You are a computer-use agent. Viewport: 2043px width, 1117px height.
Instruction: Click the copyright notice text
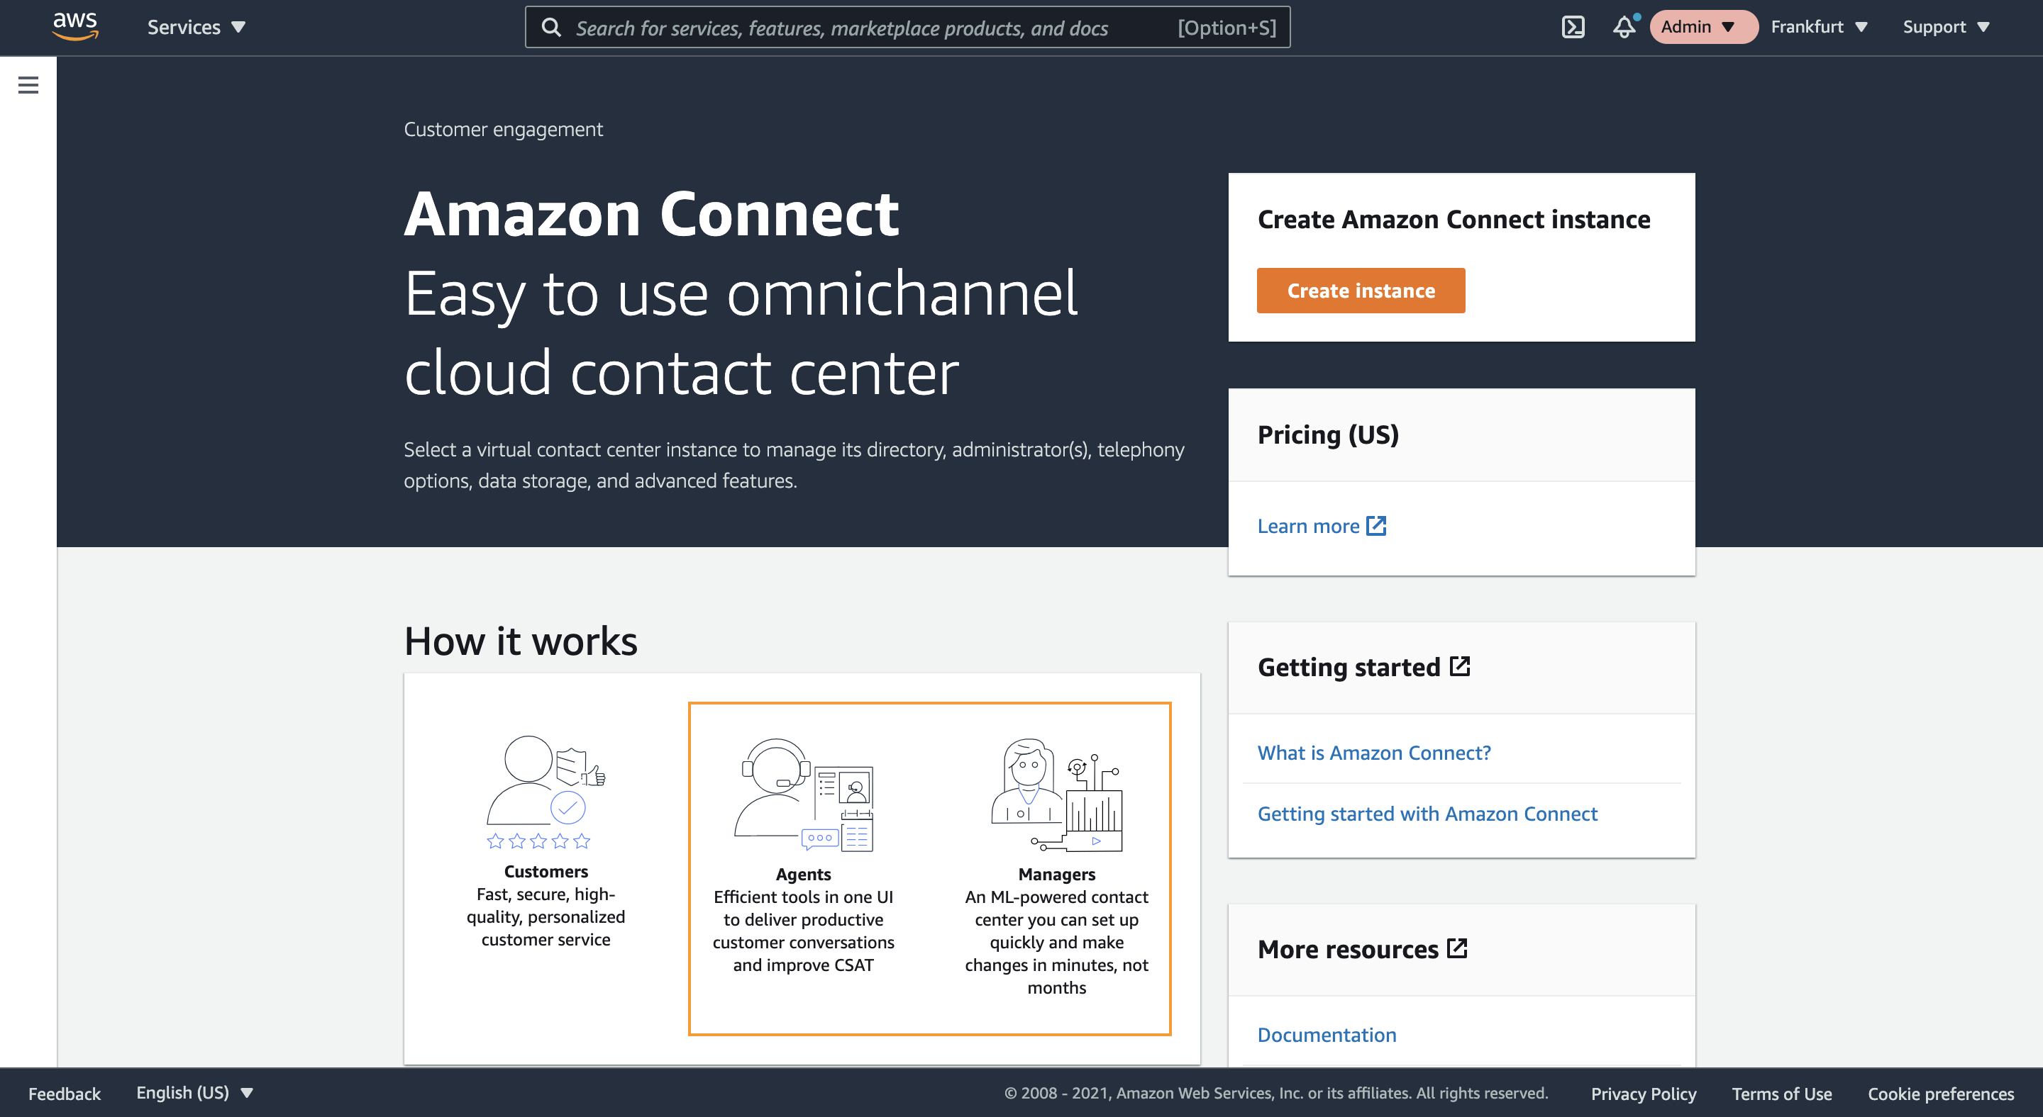[1276, 1093]
